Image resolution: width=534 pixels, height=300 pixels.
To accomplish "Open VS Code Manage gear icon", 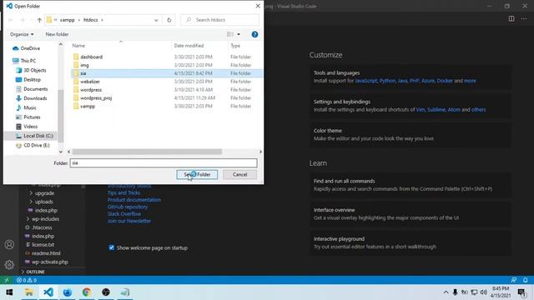I will [9, 265].
